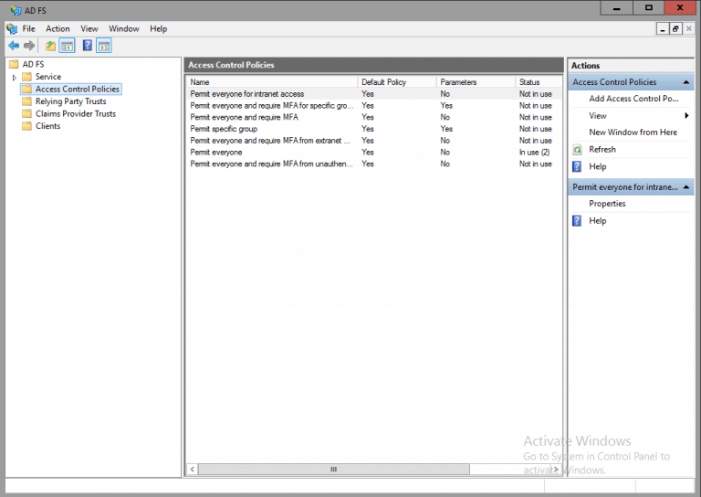
Task: Sort by Name column header
Action: click(x=272, y=82)
